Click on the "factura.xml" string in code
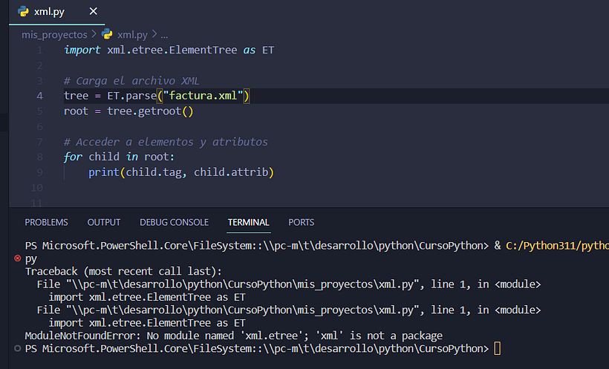This screenshot has height=369, width=609. click(x=203, y=96)
